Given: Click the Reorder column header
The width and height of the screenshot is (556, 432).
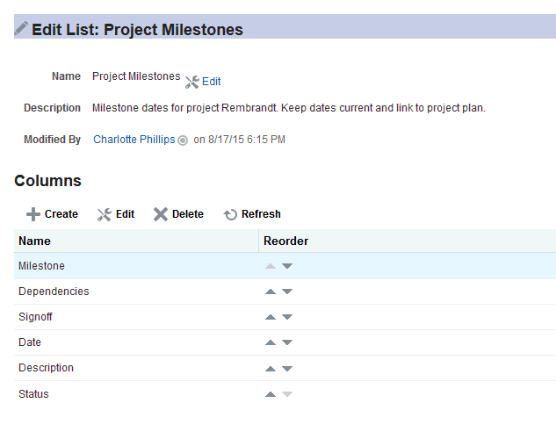Looking at the screenshot, I should [x=286, y=241].
